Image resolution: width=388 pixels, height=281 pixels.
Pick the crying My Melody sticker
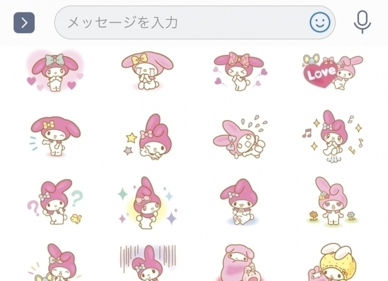147,70
